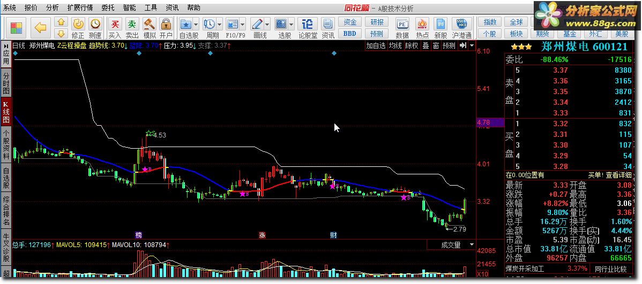
Task: Switch to the 个股资料 side tab
Action: coord(6,144)
